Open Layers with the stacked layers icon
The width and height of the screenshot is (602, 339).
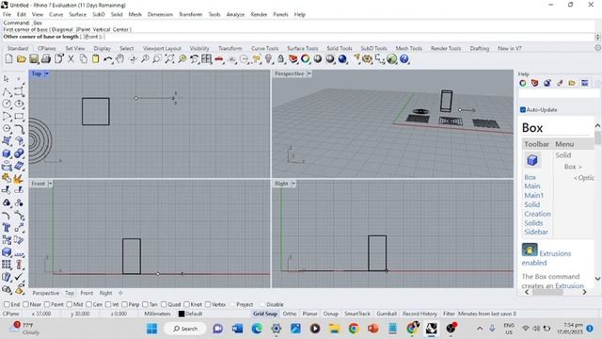click(293, 59)
